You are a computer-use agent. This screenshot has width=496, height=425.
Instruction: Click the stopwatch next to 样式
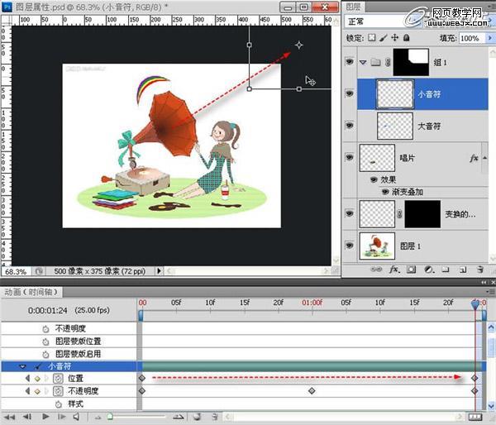[x=58, y=404]
